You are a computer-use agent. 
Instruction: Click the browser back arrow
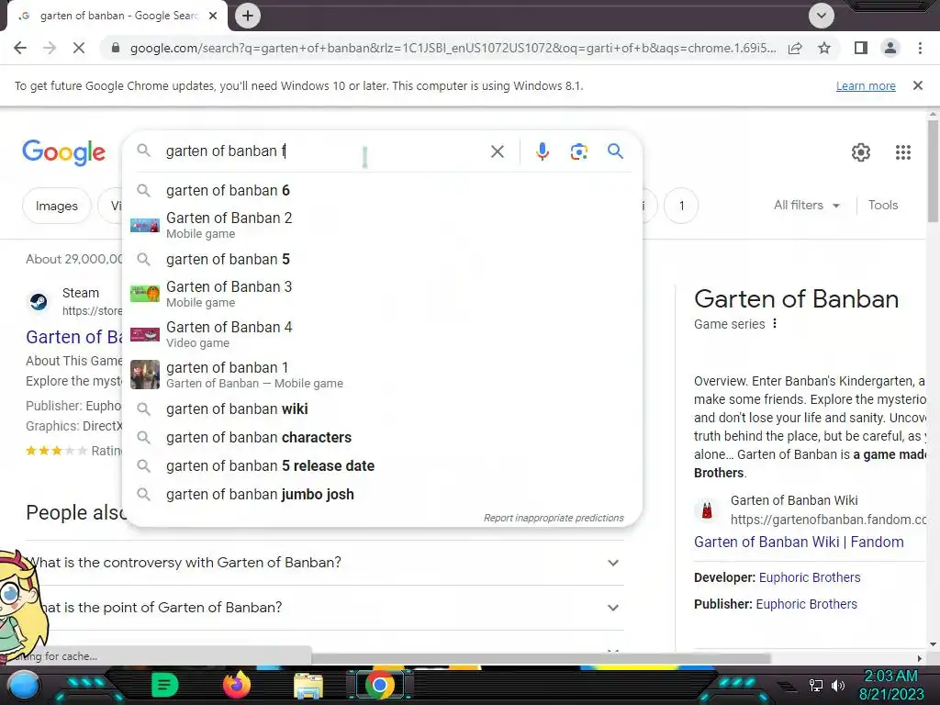20,48
